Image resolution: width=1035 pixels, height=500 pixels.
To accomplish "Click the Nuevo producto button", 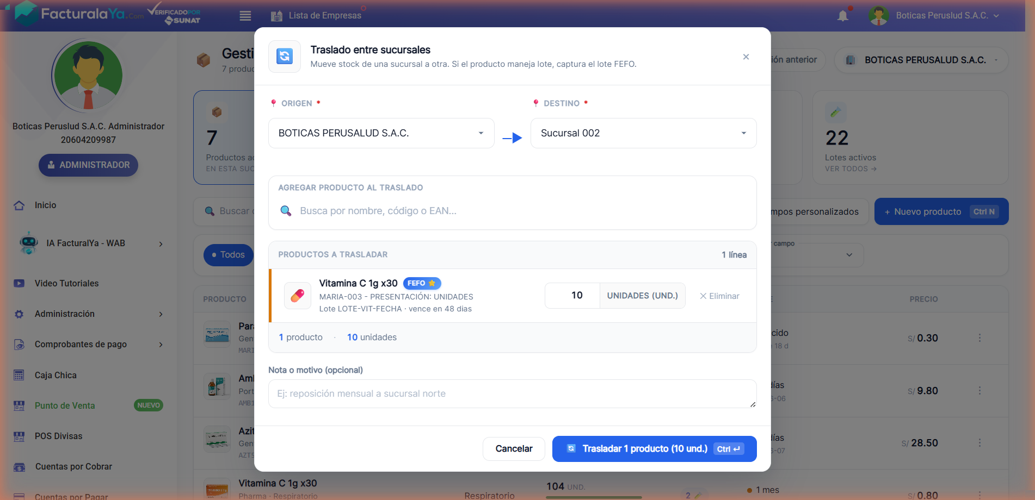I will (941, 211).
